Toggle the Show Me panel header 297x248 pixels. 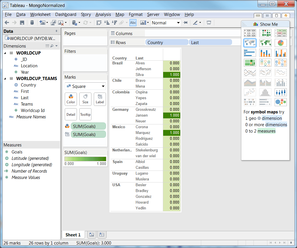coord(265,24)
